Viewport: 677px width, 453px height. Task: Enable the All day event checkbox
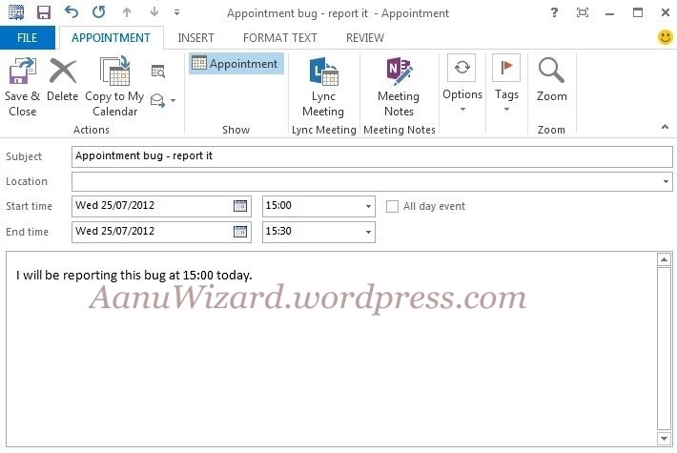[x=392, y=206]
